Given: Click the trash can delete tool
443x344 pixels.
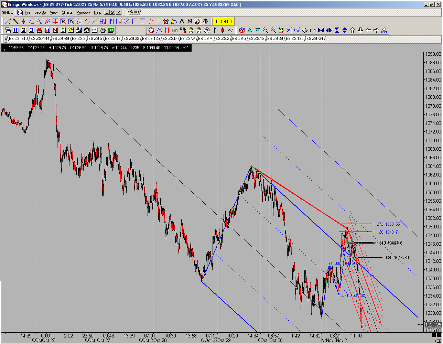Looking at the screenshot, I should click(x=205, y=21).
